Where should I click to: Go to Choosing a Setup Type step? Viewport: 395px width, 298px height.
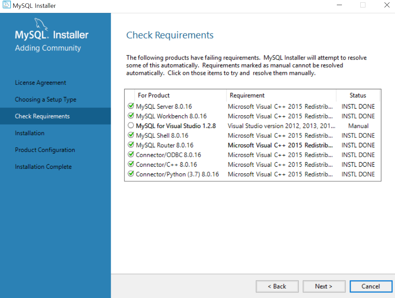point(46,99)
